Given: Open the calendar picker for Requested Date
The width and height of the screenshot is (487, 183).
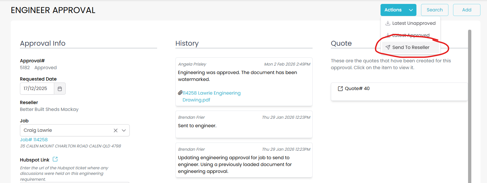Looking at the screenshot, I should click(60, 88).
